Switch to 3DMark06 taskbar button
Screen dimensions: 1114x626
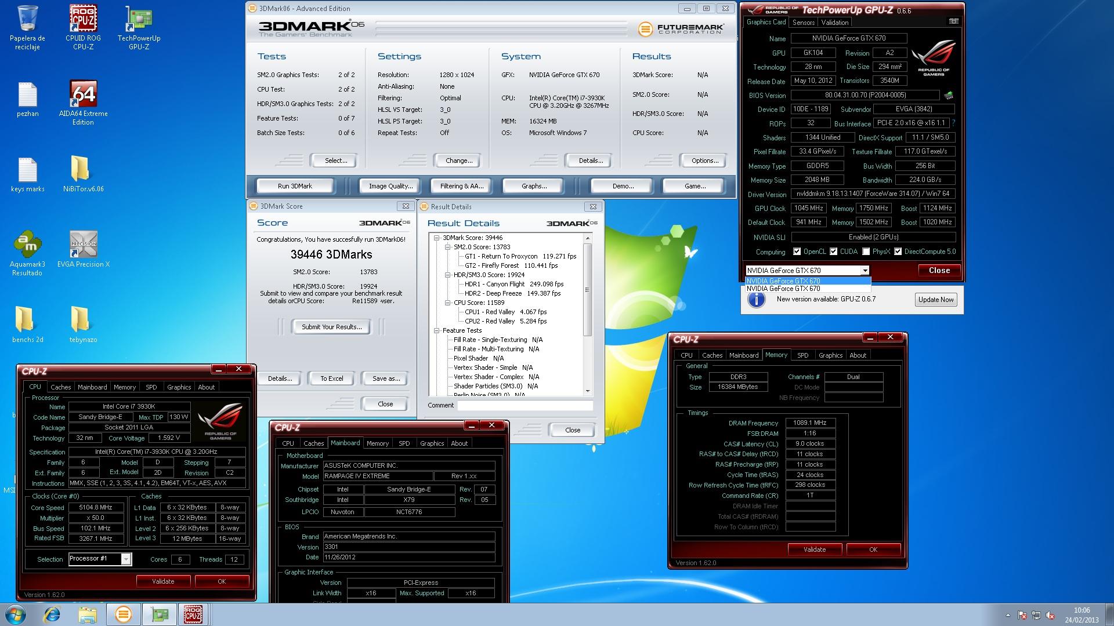coord(123,614)
